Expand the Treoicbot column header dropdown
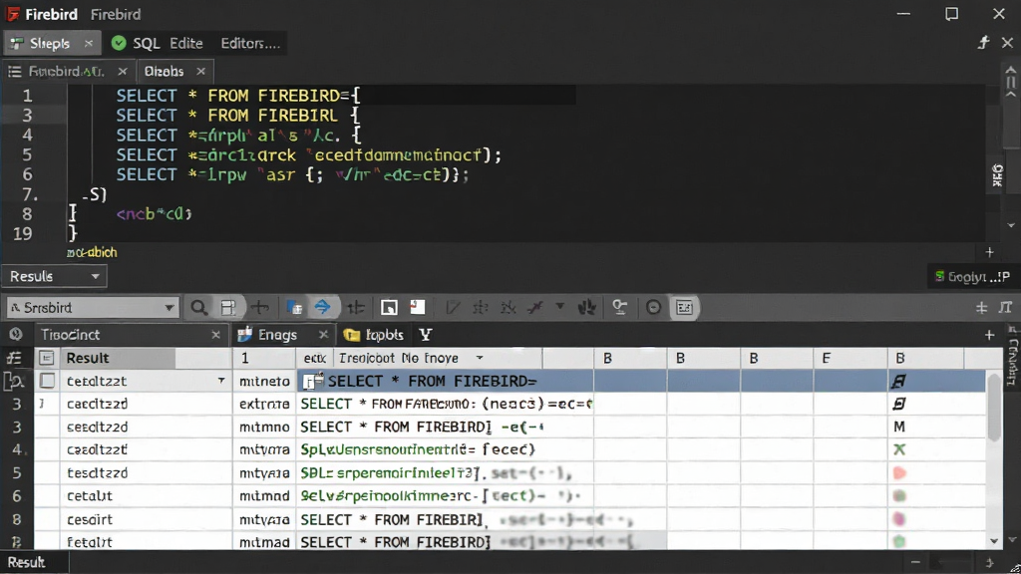Viewport: 1021px width, 574px height. (x=480, y=358)
